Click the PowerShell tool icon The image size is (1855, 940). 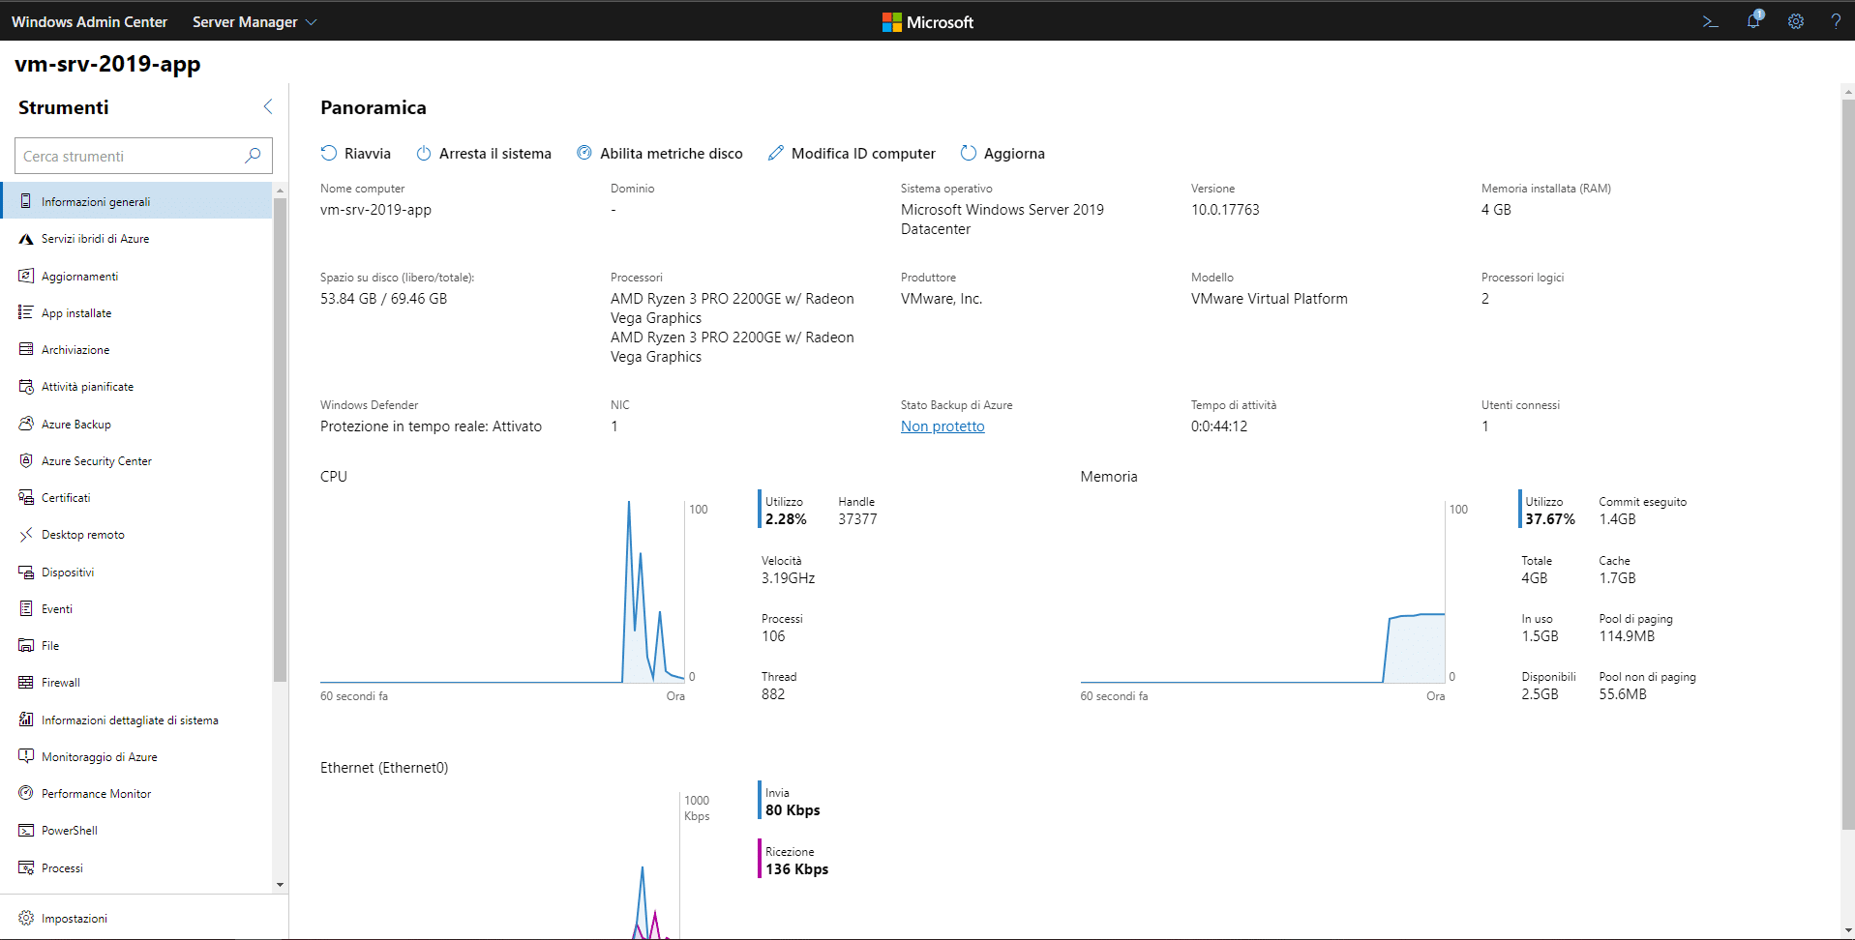[26, 830]
